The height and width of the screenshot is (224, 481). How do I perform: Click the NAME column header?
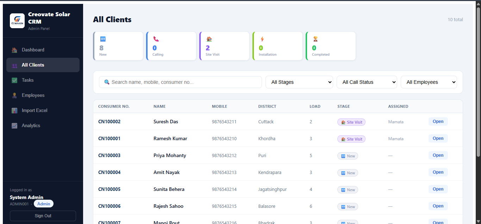[x=160, y=106]
